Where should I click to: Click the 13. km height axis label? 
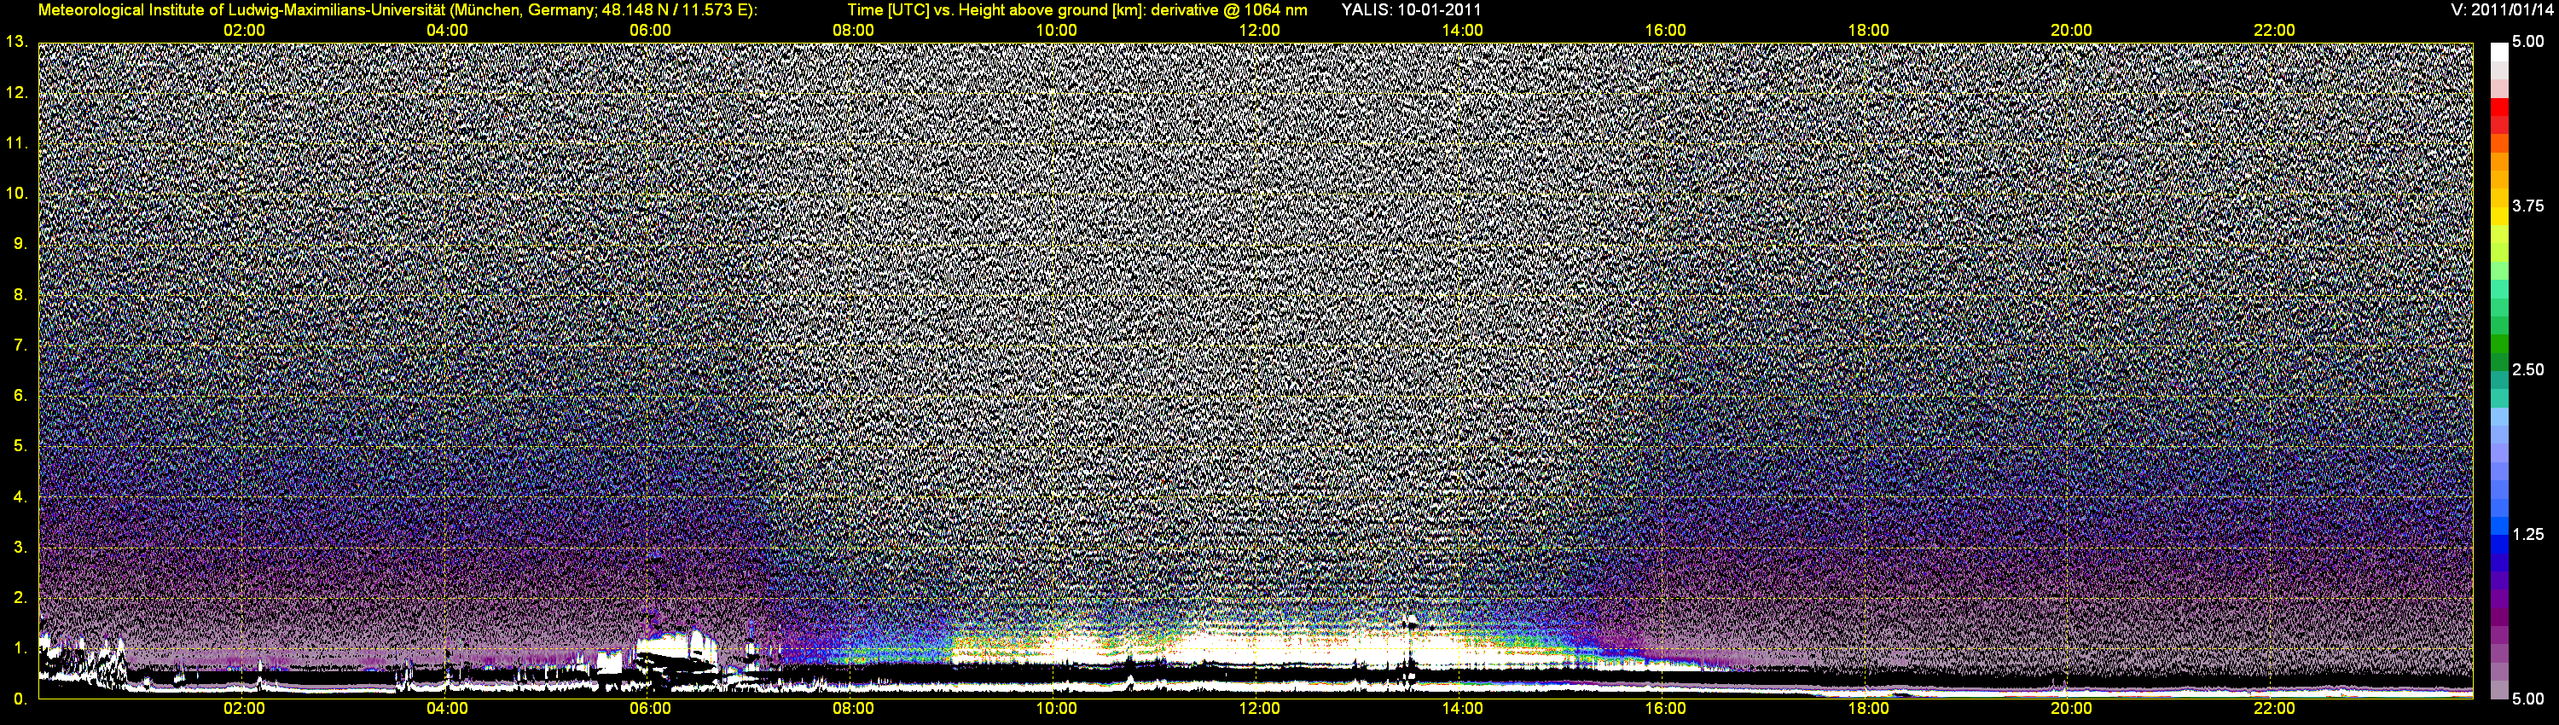[x=17, y=42]
